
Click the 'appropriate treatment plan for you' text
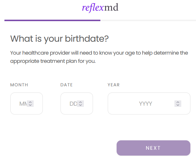click(x=53, y=62)
